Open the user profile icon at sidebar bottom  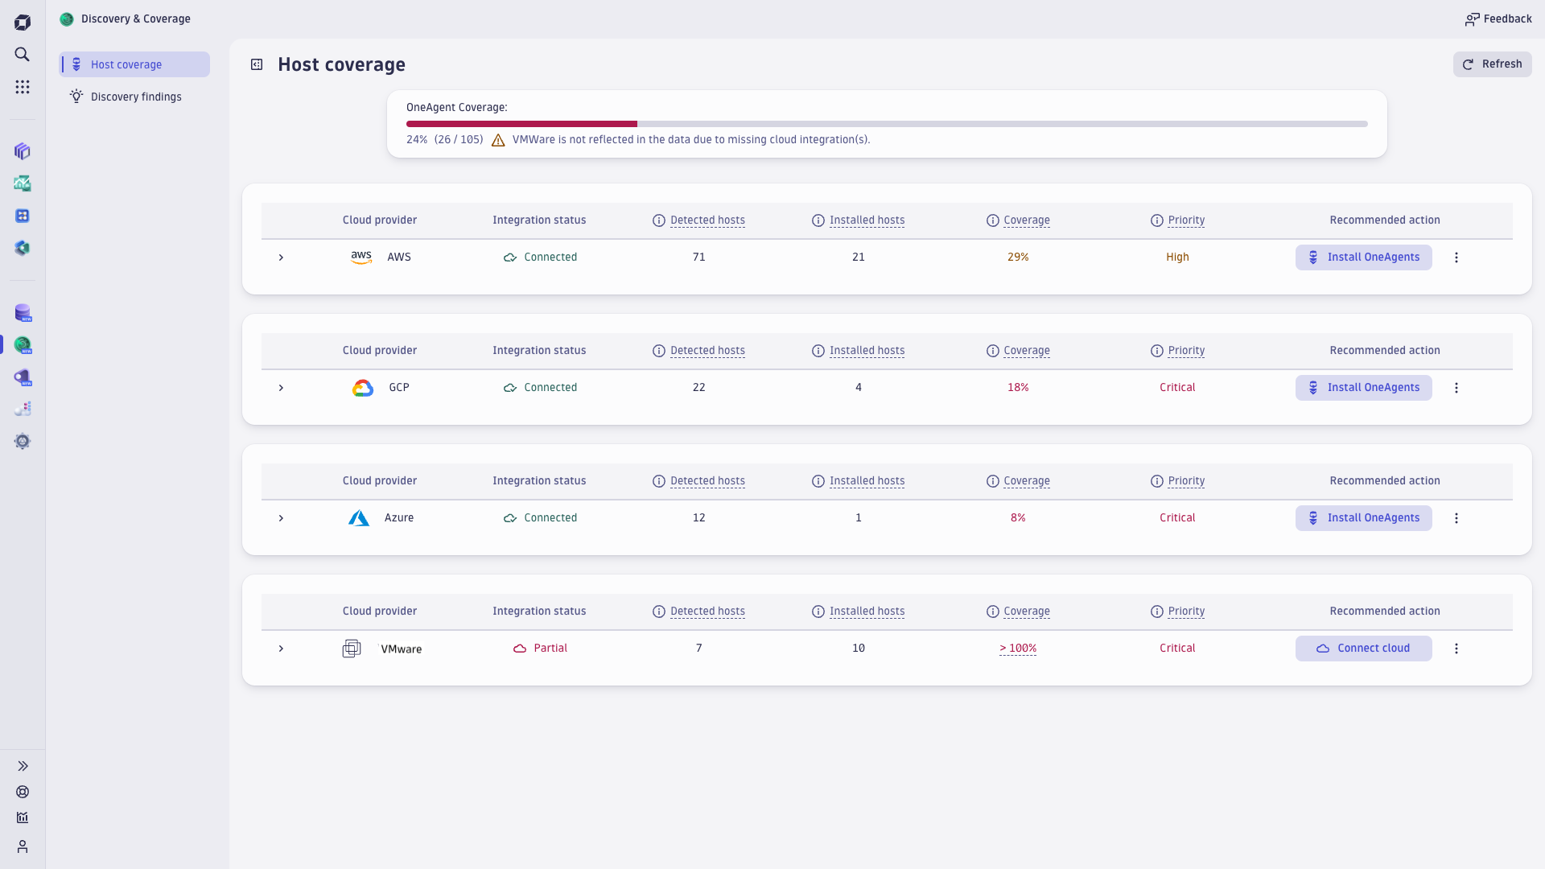[22, 846]
